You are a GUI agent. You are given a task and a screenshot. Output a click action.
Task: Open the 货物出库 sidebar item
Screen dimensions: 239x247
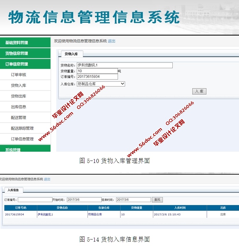(18, 96)
